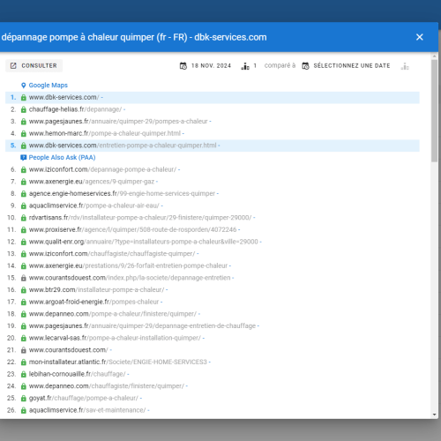Viewport: 441px width, 441px height.
Task: Open pagesjaunes.fr depannage-entretien-de-chauffage result
Action: point(142,326)
